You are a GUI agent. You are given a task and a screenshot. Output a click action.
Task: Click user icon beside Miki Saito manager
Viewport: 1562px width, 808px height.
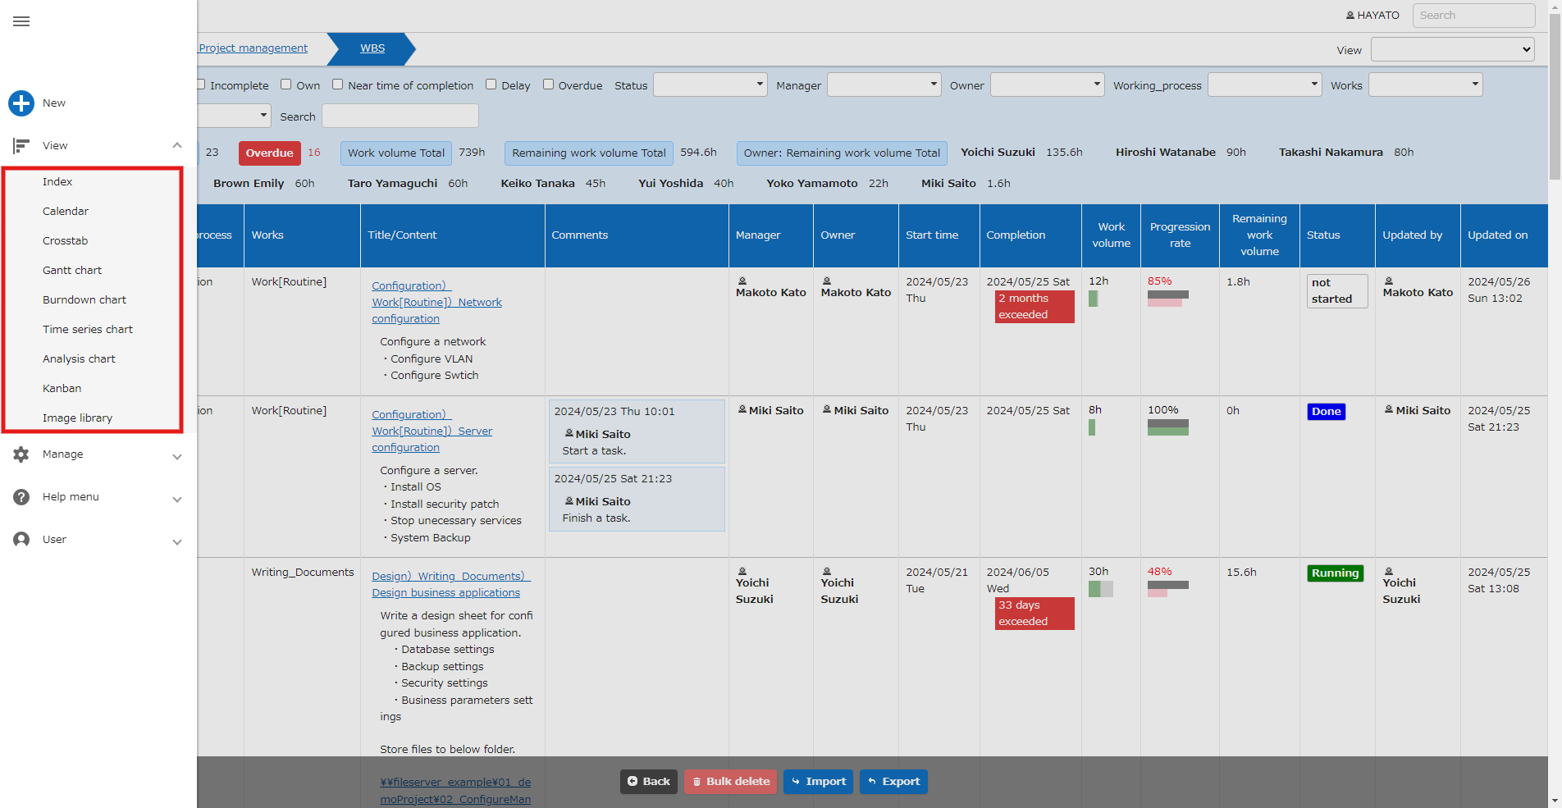[742, 410]
